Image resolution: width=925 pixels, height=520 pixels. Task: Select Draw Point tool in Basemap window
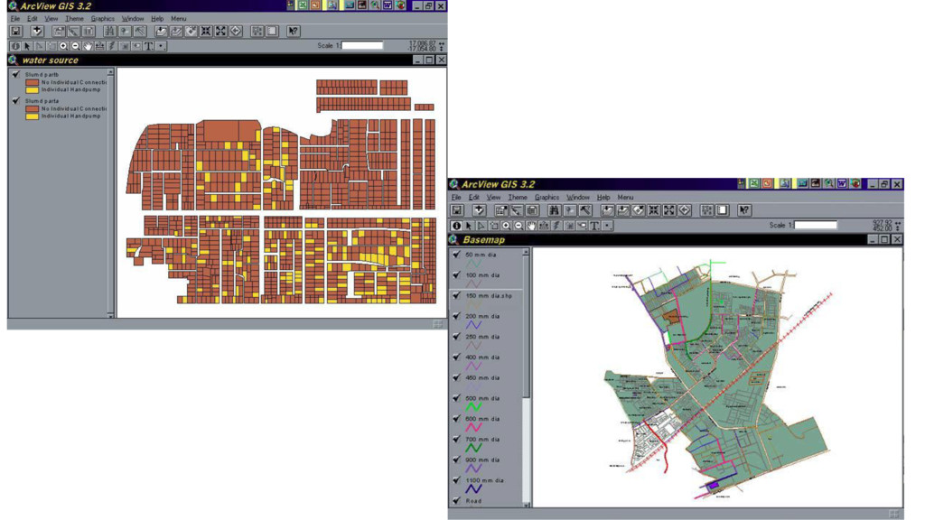608,226
